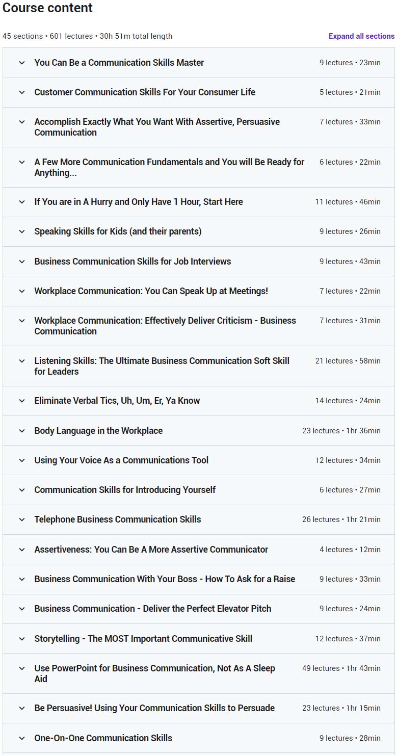Expand 'If You are in A Hurry' section
The height and width of the screenshot is (755, 397).
139,202
